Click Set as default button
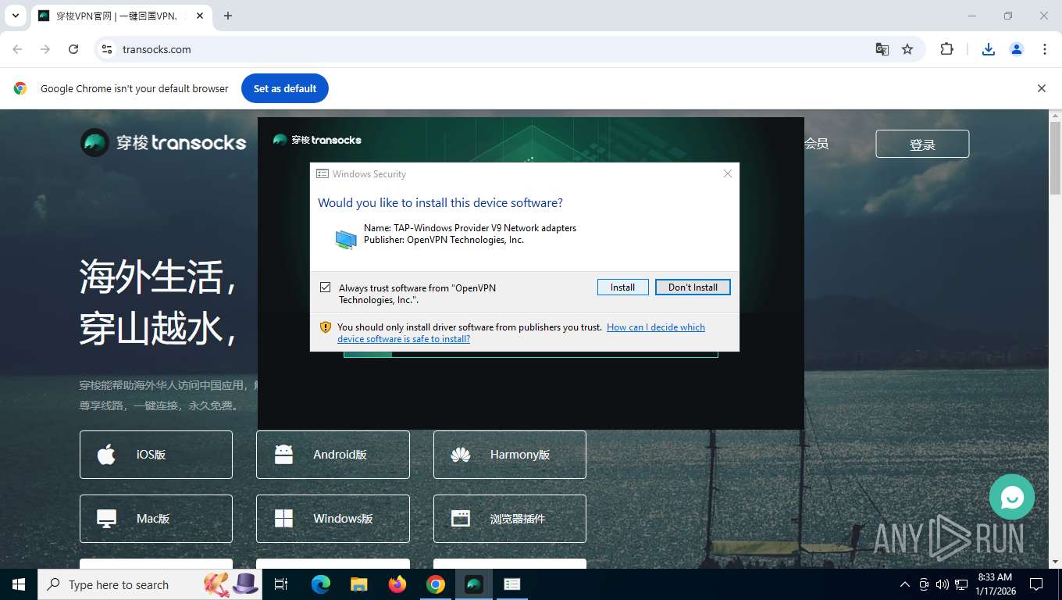Image resolution: width=1062 pixels, height=600 pixels. [285, 88]
